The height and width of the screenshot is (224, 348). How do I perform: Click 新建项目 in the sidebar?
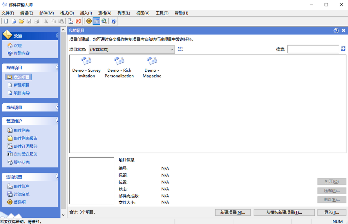19,85
